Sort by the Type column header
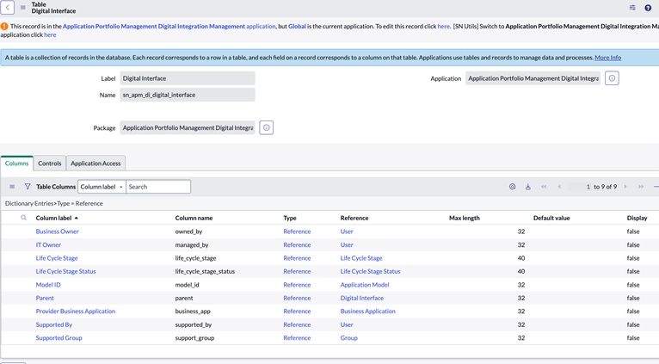659x364 pixels. click(x=290, y=218)
